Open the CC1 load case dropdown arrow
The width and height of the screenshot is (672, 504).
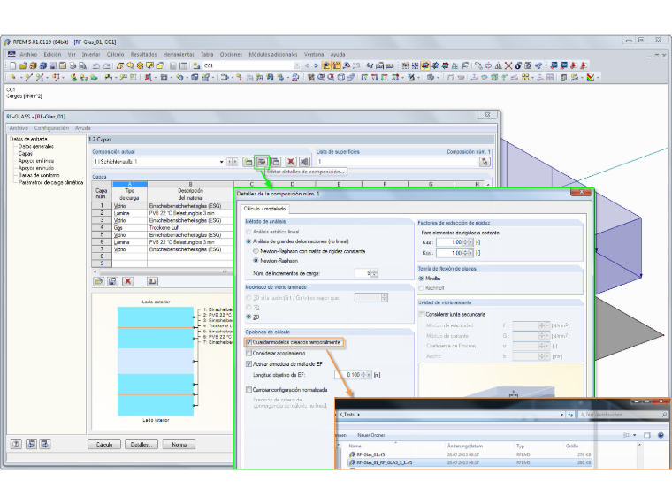click(296, 65)
